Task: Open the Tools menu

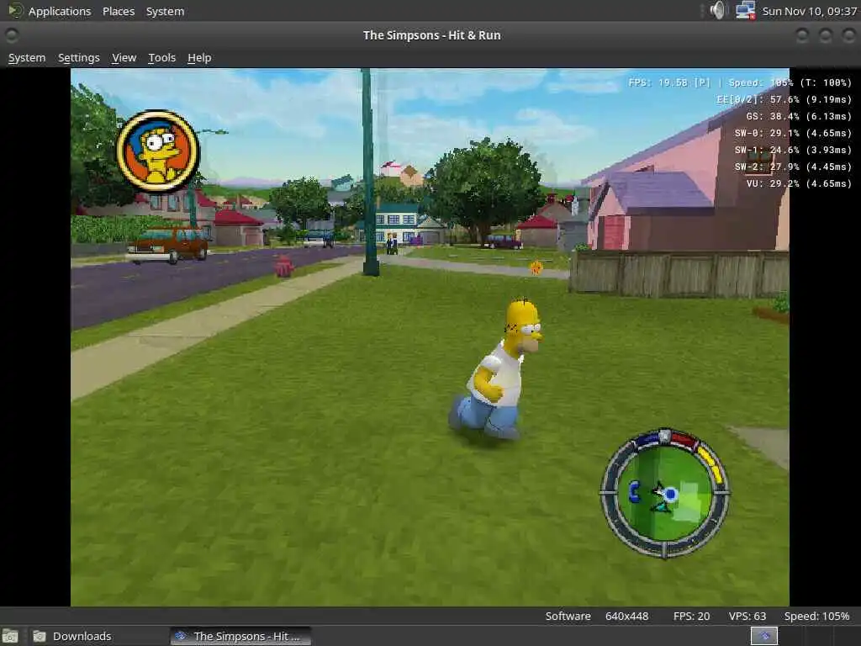Action: point(161,58)
